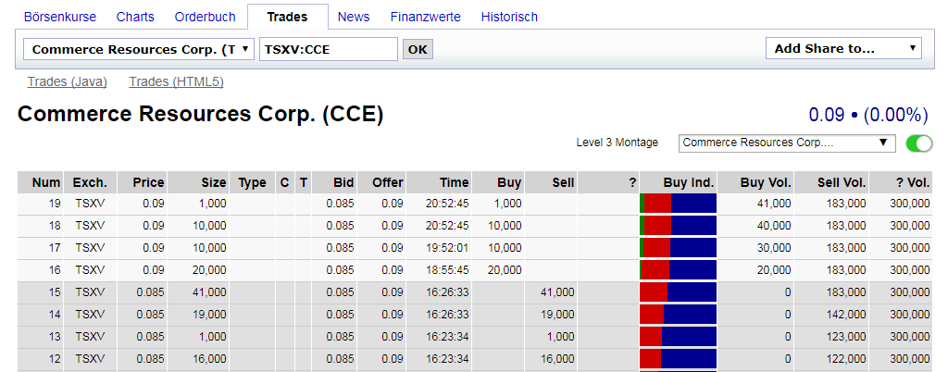Select the Orderbuch tab
Image resolution: width=948 pixels, height=372 pixels.
[205, 17]
